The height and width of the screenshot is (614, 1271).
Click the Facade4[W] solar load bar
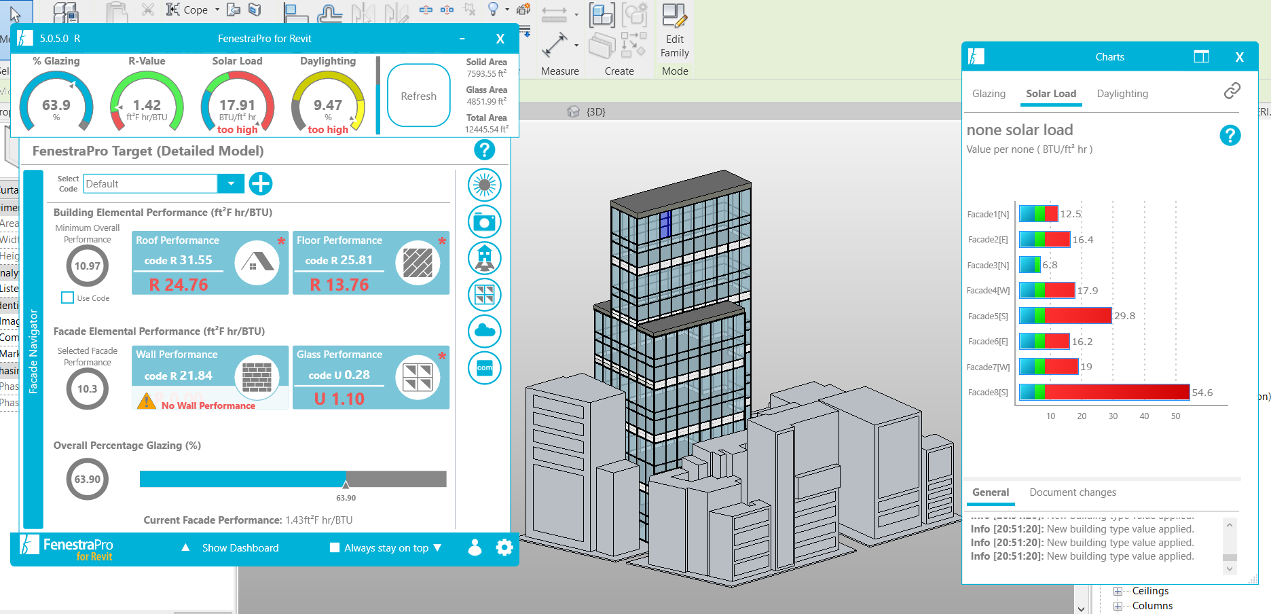tap(1047, 290)
